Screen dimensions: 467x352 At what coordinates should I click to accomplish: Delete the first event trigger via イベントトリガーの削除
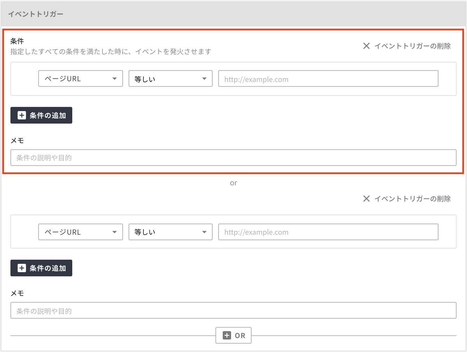tap(407, 46)
